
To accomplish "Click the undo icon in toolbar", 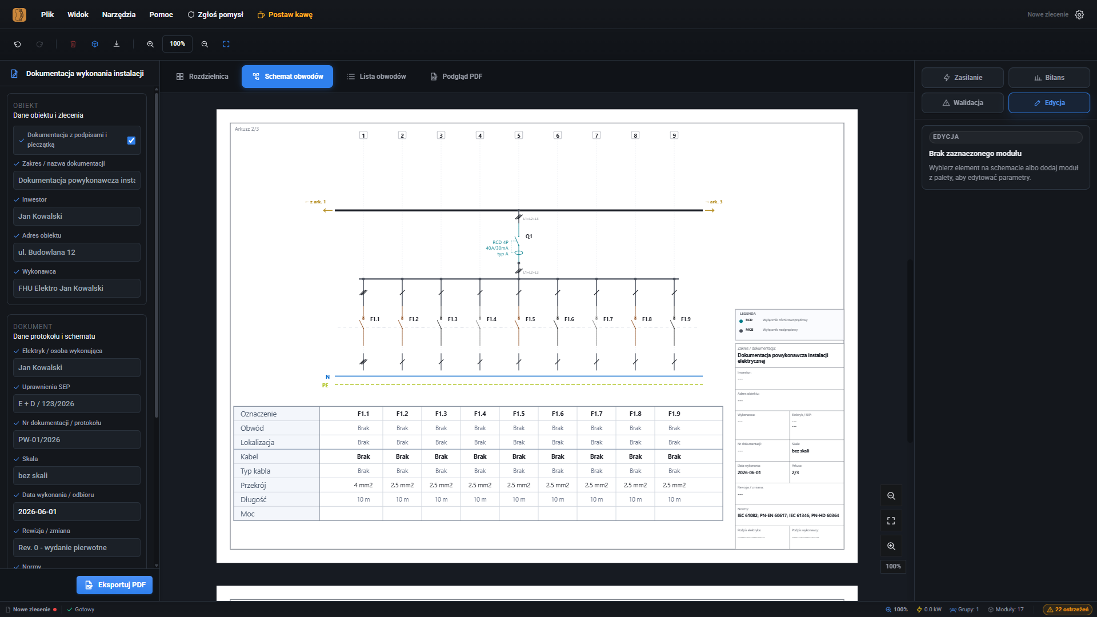I will [18, 44].
